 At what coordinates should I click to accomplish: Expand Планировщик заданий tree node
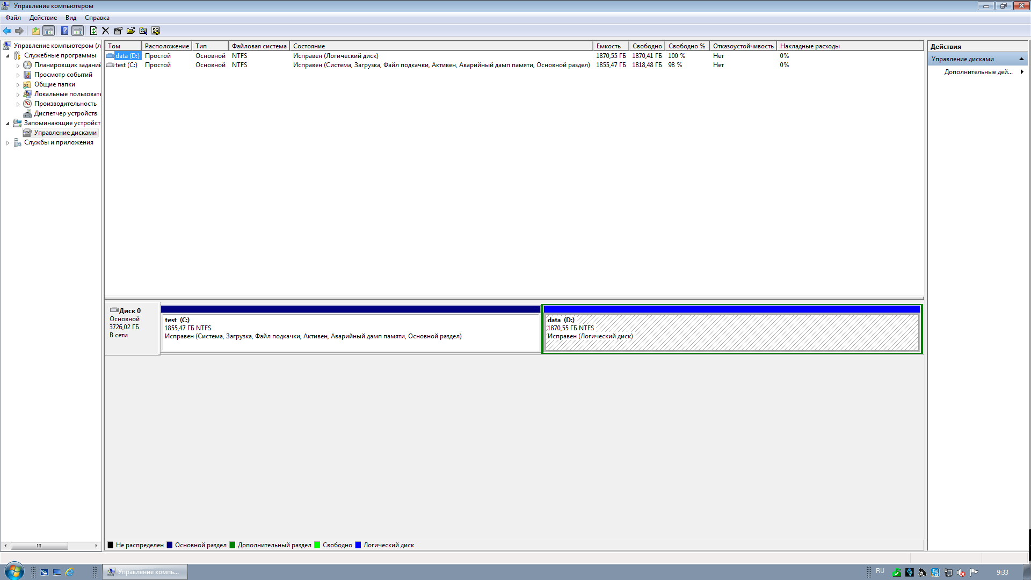coord(18,66)
